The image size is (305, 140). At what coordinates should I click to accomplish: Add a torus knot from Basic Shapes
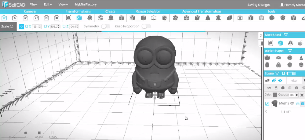(x=278, y=65)
